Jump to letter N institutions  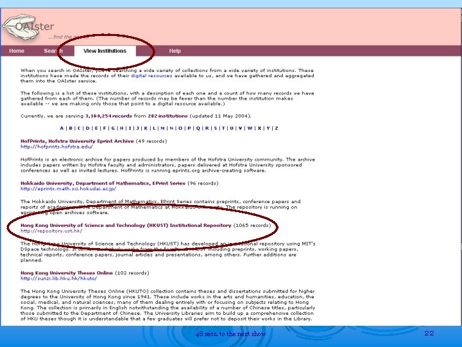[171, 129]
